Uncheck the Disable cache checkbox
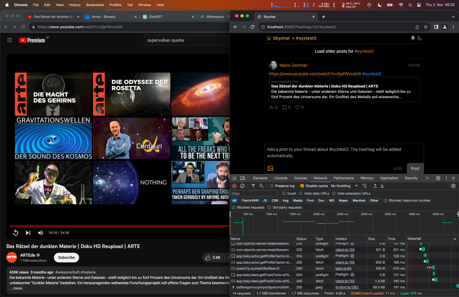 click(x=302, y=186)
